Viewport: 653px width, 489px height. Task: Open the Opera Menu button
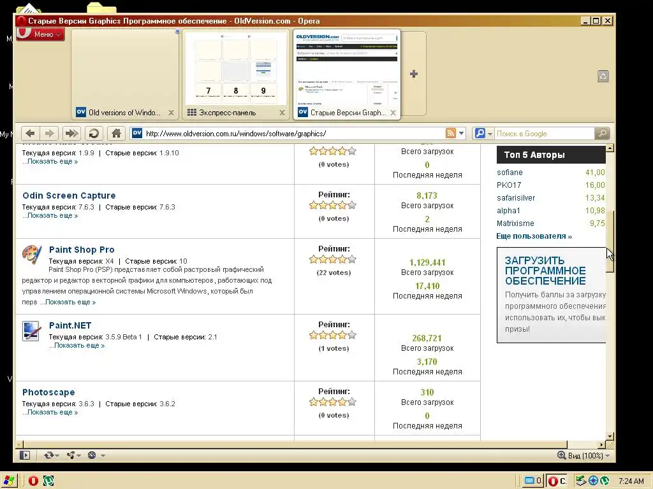click(40, 34)
